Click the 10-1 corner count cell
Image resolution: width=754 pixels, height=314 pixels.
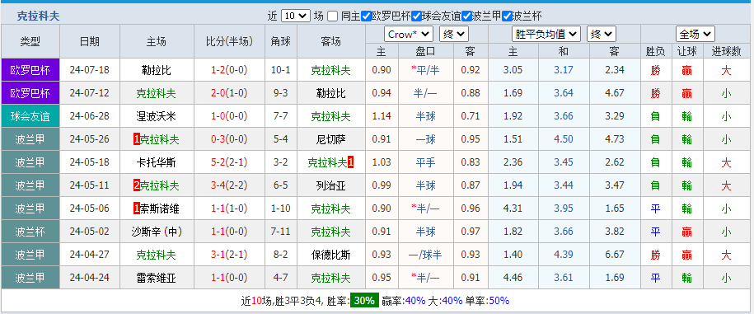pyautogui.click(x=280, y=70)
